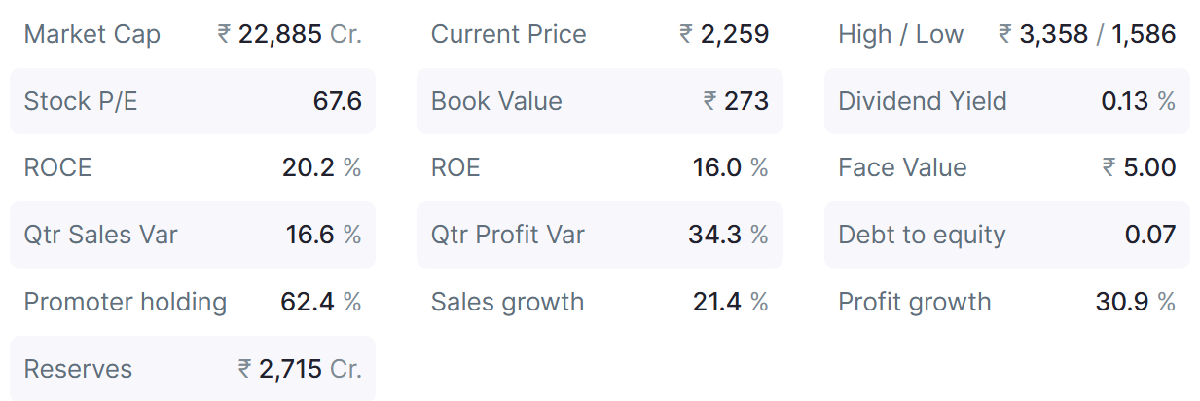Click the Promoter holding label
Screen dimensions: 1200x401
tap(126, 302)
